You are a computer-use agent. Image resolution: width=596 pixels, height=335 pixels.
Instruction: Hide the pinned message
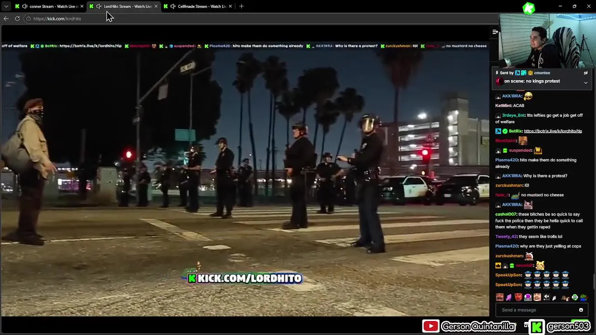[x=586, y=73]
